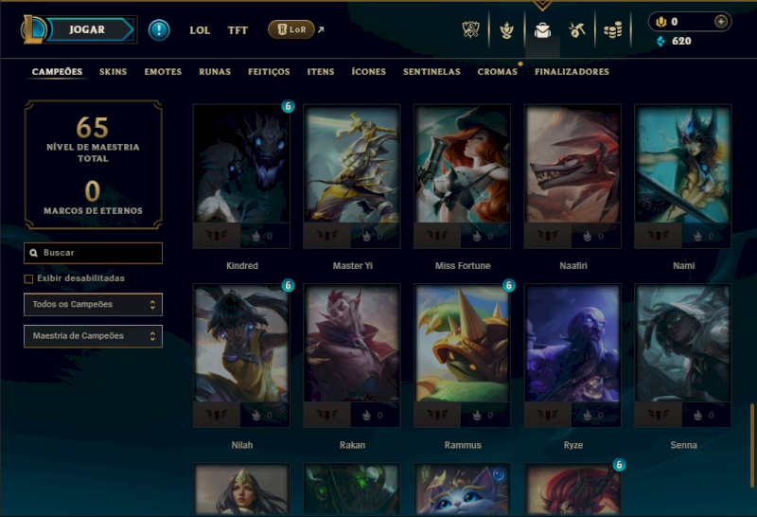
Task: Expand the Maestria de Campeões dropdown
Action: tap(93, 336)
